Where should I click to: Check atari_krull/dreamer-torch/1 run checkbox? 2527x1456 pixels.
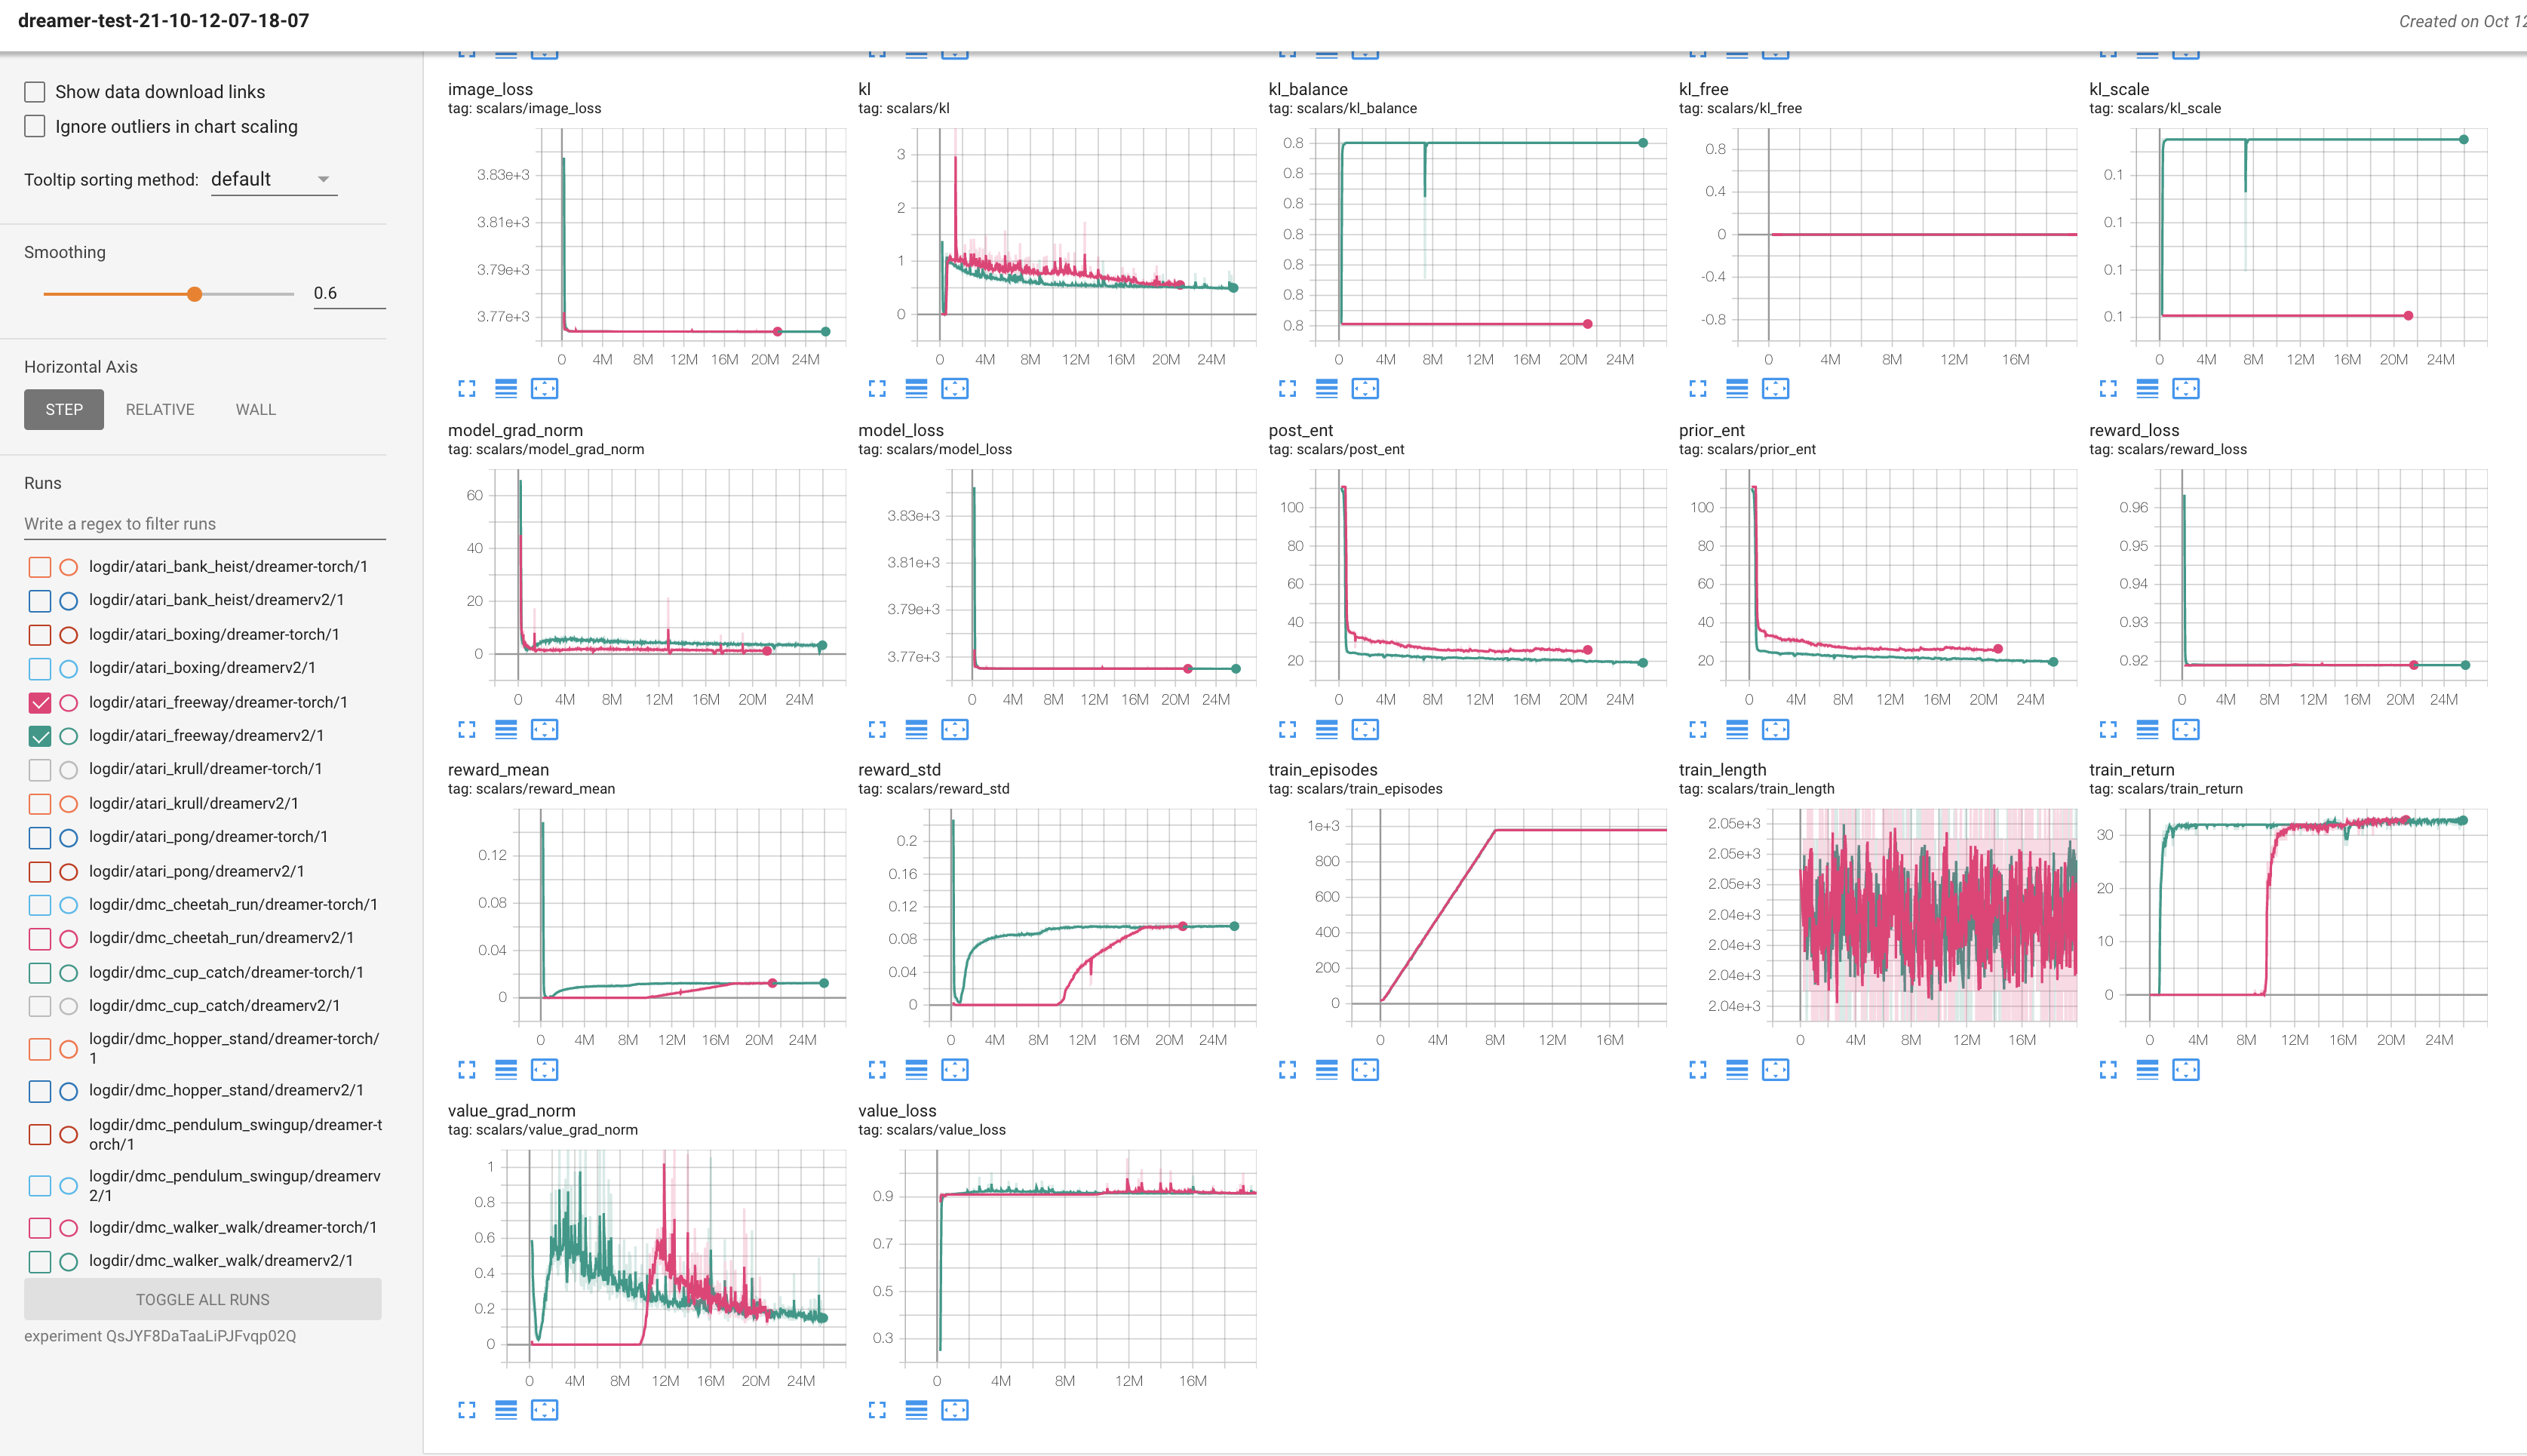click(40, 770)
